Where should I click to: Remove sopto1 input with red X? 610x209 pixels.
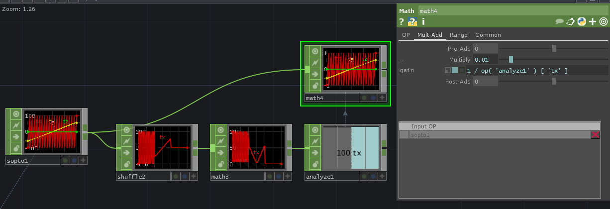point(595,135)
